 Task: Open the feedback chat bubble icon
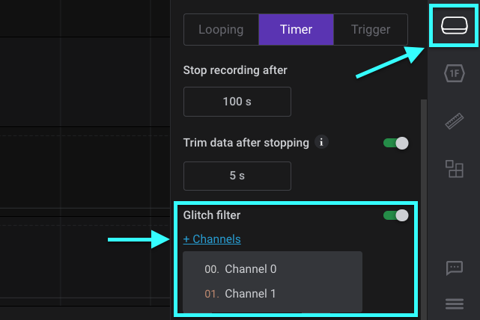coord(455,268)
